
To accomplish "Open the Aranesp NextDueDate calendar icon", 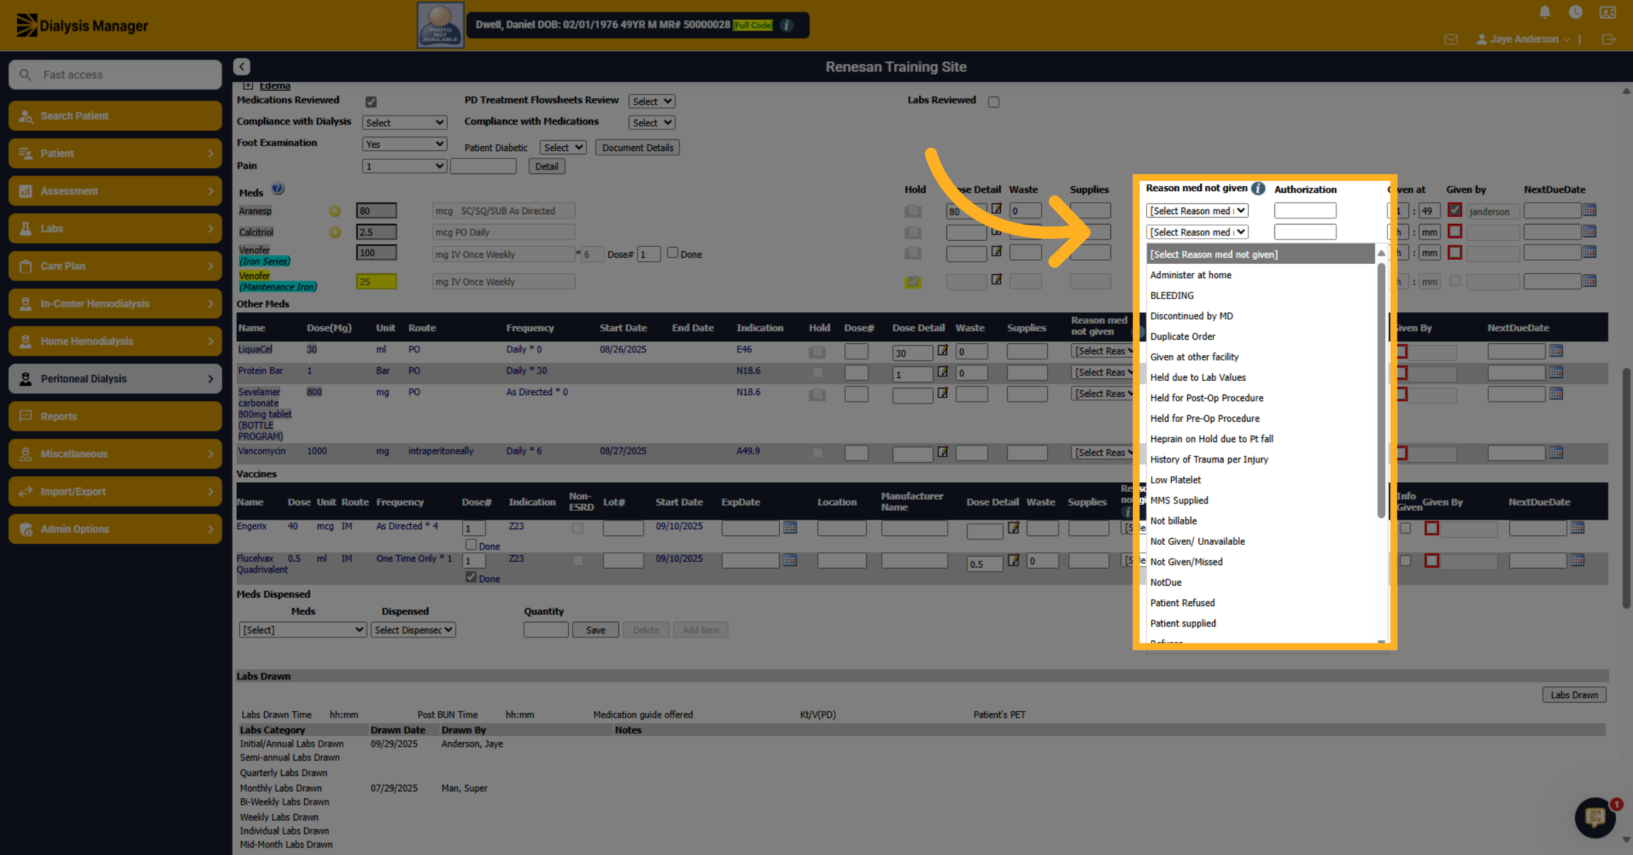I will (x=1589, y=210).
